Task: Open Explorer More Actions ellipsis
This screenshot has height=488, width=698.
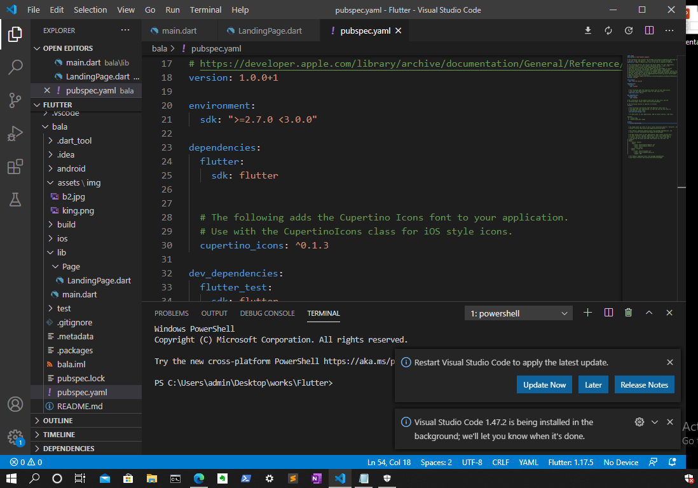Action: pos(125,30)
